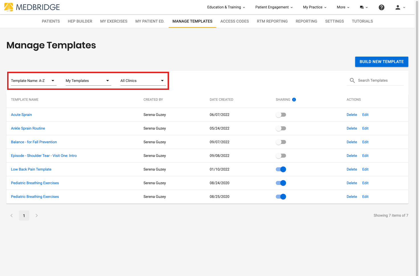Expand the More menu
The height and width of the screenshot is (276, 419).
tap(343, 7)
